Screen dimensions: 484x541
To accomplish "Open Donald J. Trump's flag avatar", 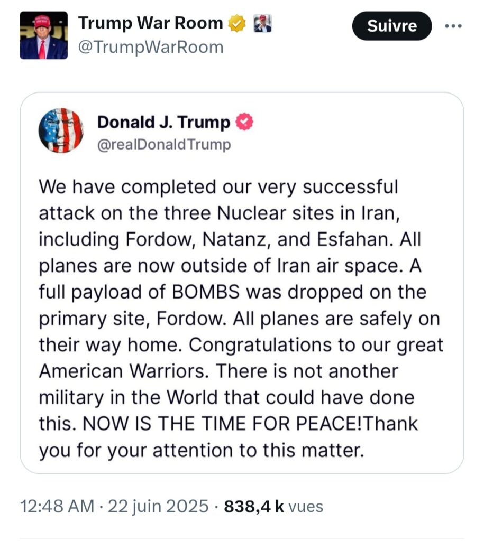I will [x=61, y=130].
